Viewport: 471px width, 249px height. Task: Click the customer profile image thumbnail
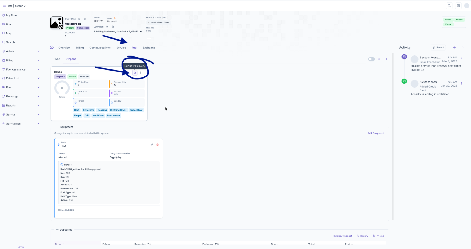[x=57, y=23]
